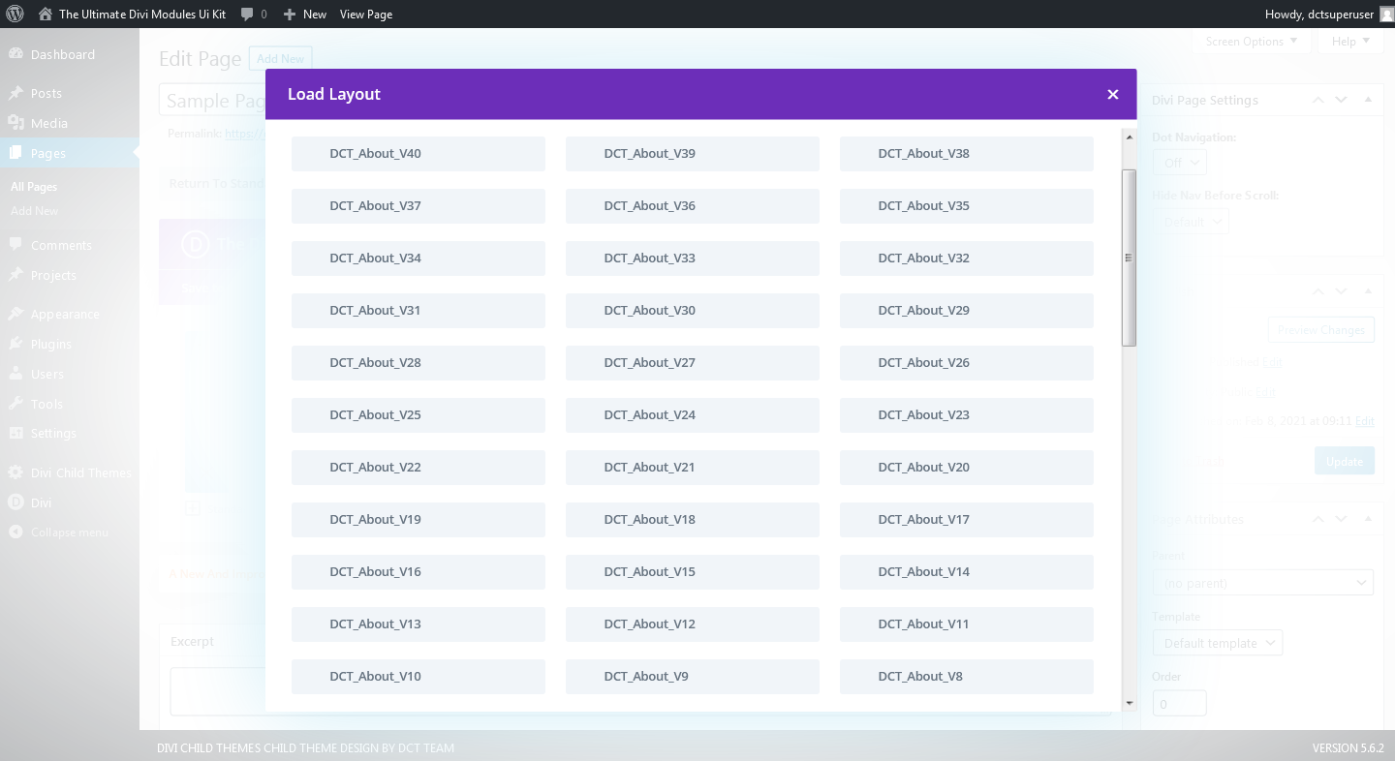This screenshot has height=761, width=1395.
Task: Close the Load Layout dialog with X
Action: tap(1112, 94)
